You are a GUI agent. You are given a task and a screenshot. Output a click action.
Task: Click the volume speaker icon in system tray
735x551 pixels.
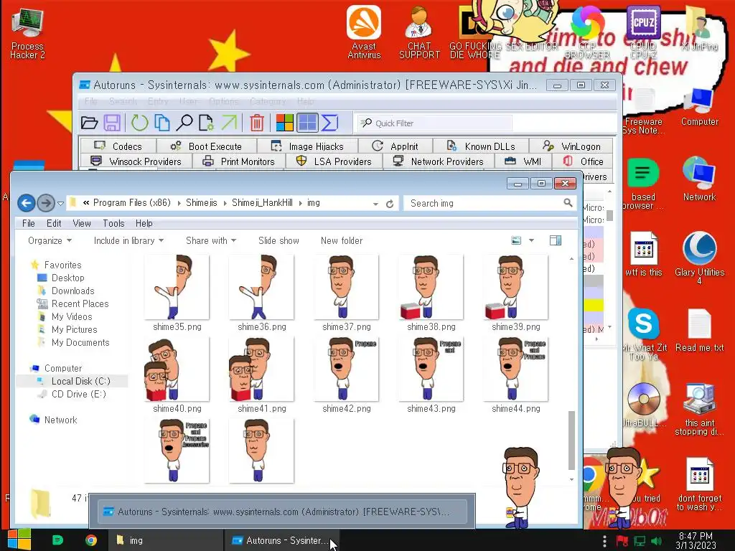pos(656,541)
